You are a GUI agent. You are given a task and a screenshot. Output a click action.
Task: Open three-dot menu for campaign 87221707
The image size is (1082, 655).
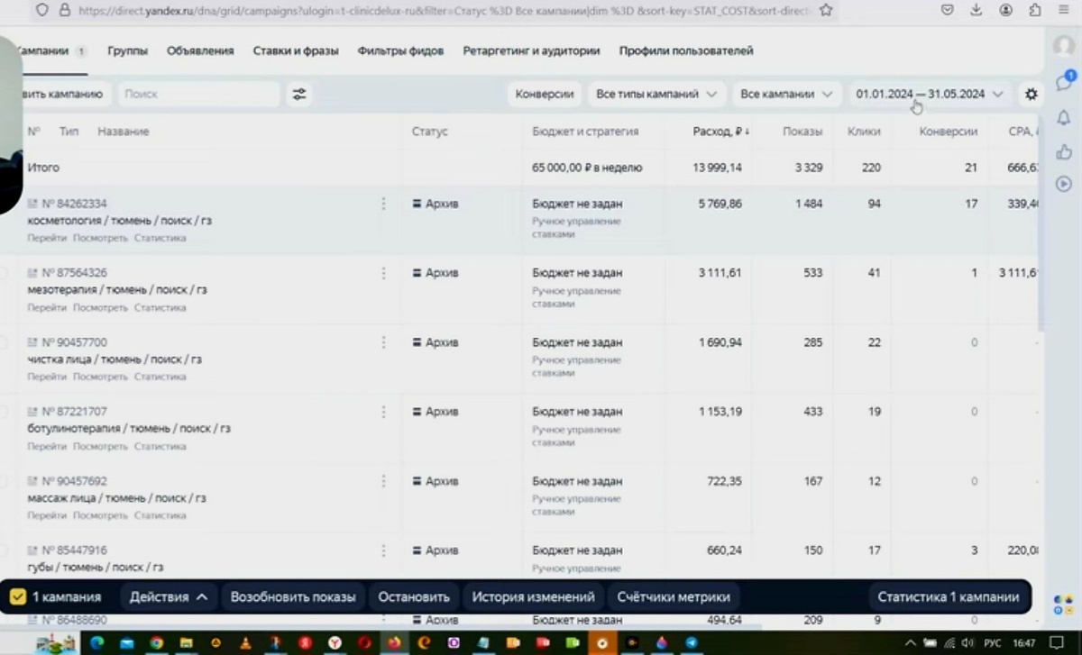383,412
